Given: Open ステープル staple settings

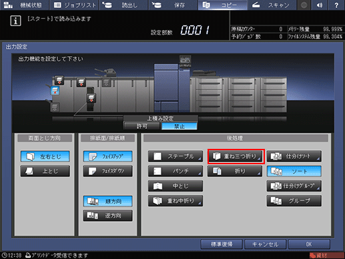Looking at the screenshot, I should [x=176, y=156].
